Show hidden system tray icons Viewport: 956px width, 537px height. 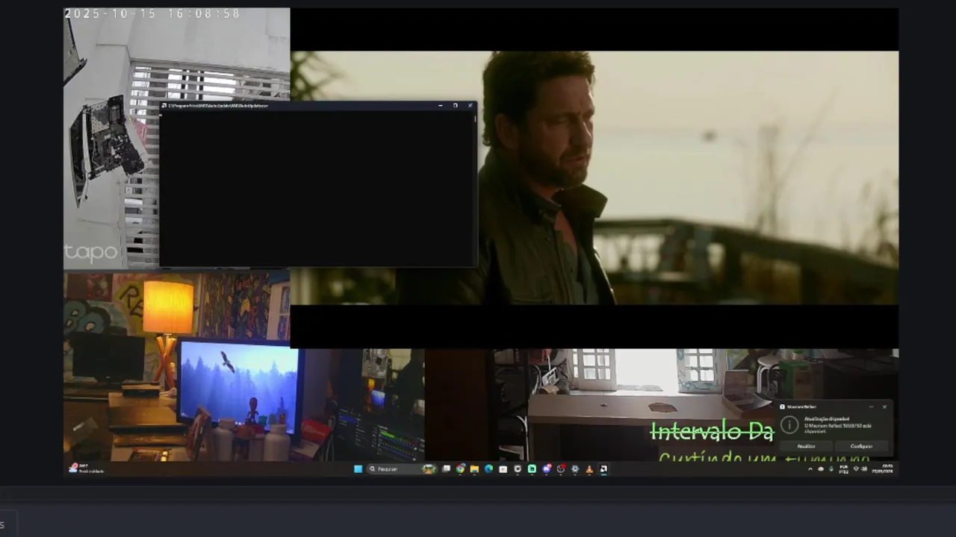(810, 469)
